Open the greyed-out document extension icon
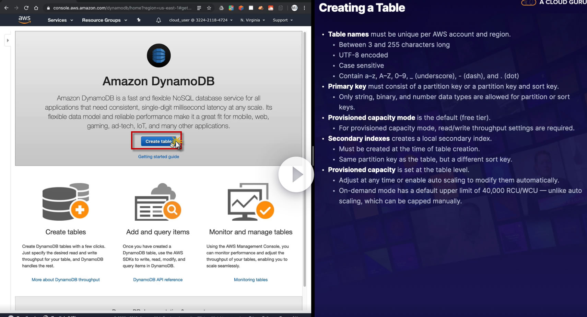 [281, 8]
